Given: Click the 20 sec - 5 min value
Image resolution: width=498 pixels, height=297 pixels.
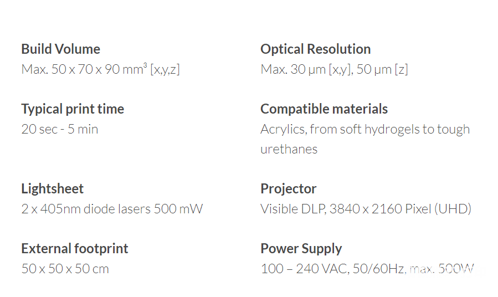Looking at the screenshot, I should [x=60, y=129].
